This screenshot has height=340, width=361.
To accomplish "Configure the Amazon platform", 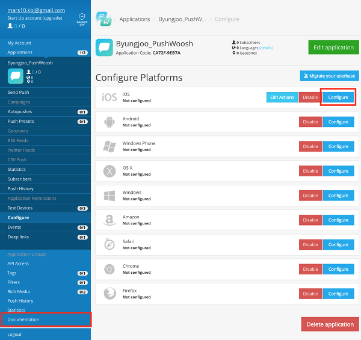I will [338, 220].
